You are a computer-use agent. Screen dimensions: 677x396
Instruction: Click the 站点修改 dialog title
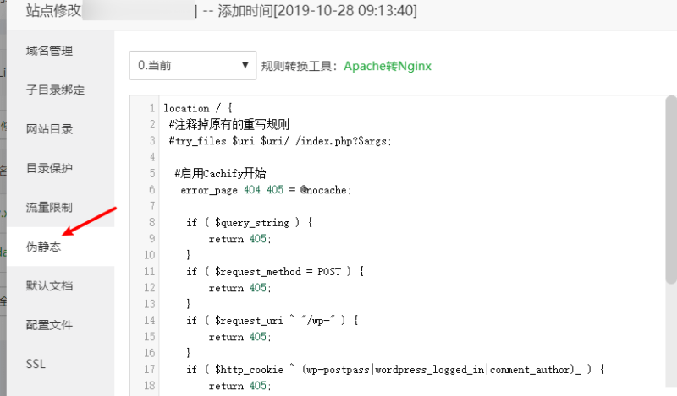pyautogui.click(x=53, y=10)
